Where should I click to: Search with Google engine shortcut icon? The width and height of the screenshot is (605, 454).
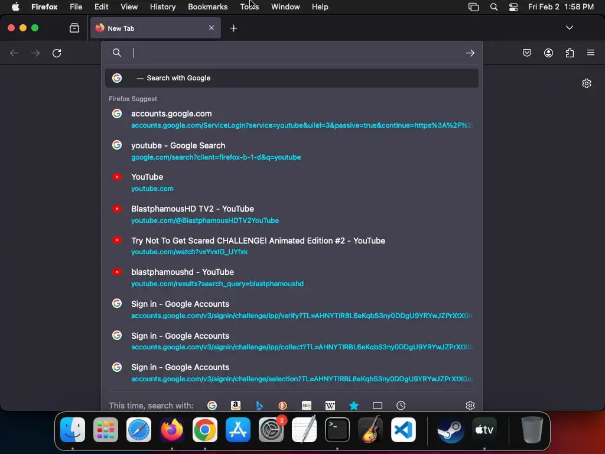(212, 406)
